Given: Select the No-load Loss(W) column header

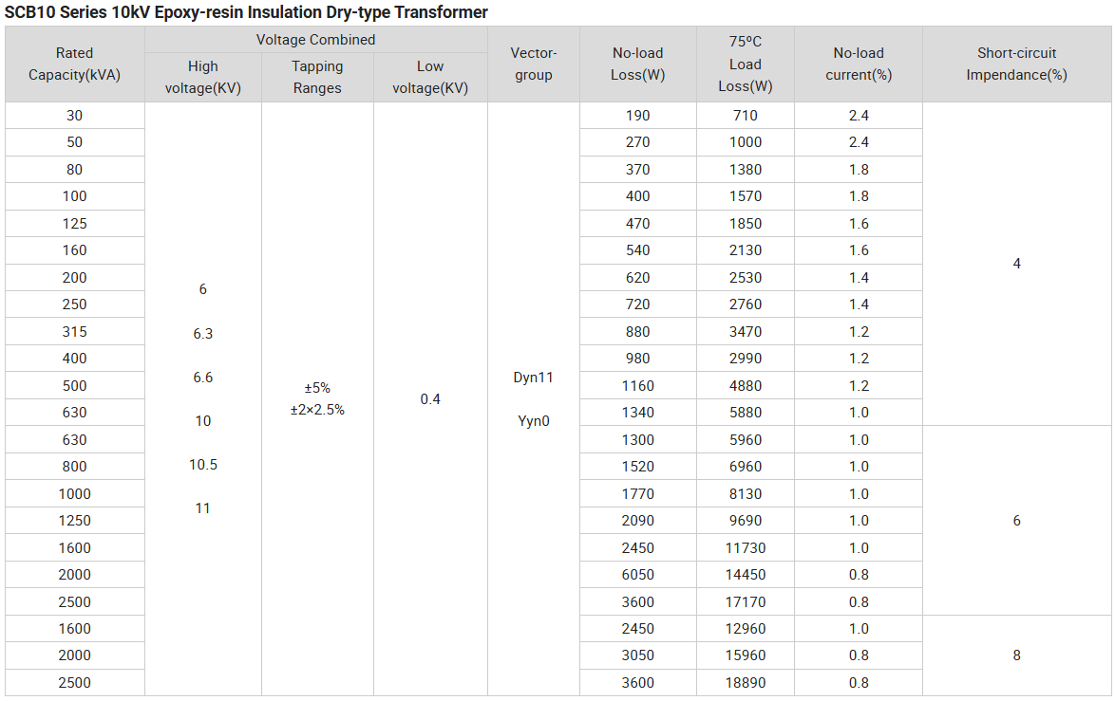Looking at the screenshot, I should tap(637, 65).
